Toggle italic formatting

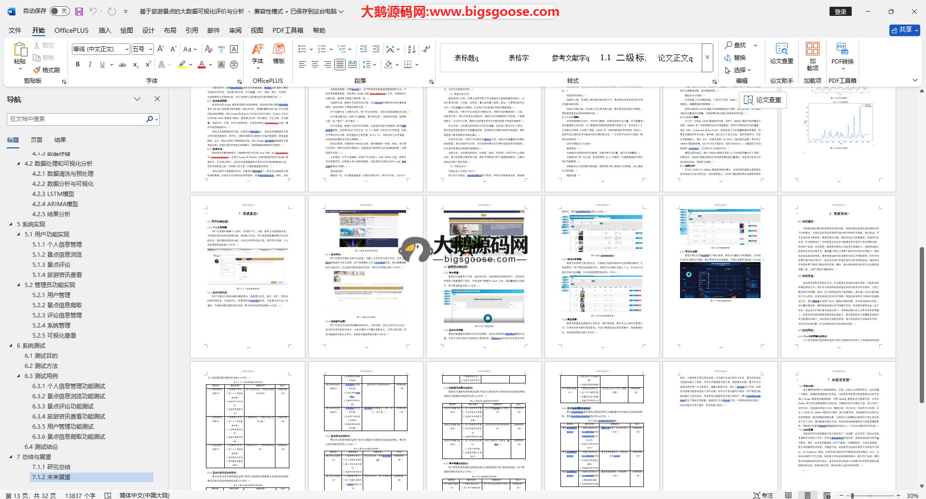coord(90,65)
